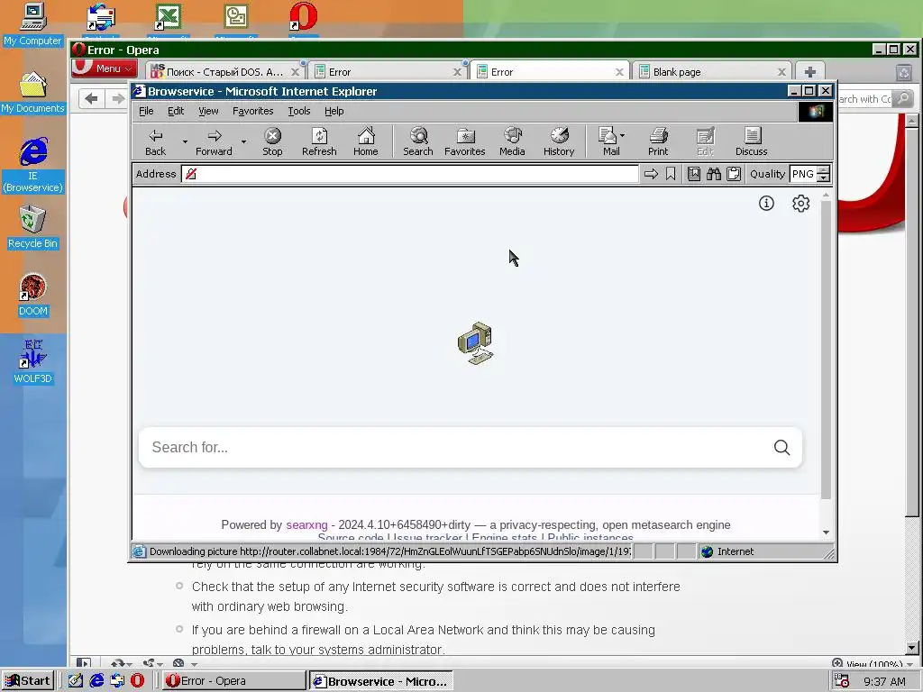Click the Opera icon in Quick Launch
The image size is (923, 692).
(137, 680)
